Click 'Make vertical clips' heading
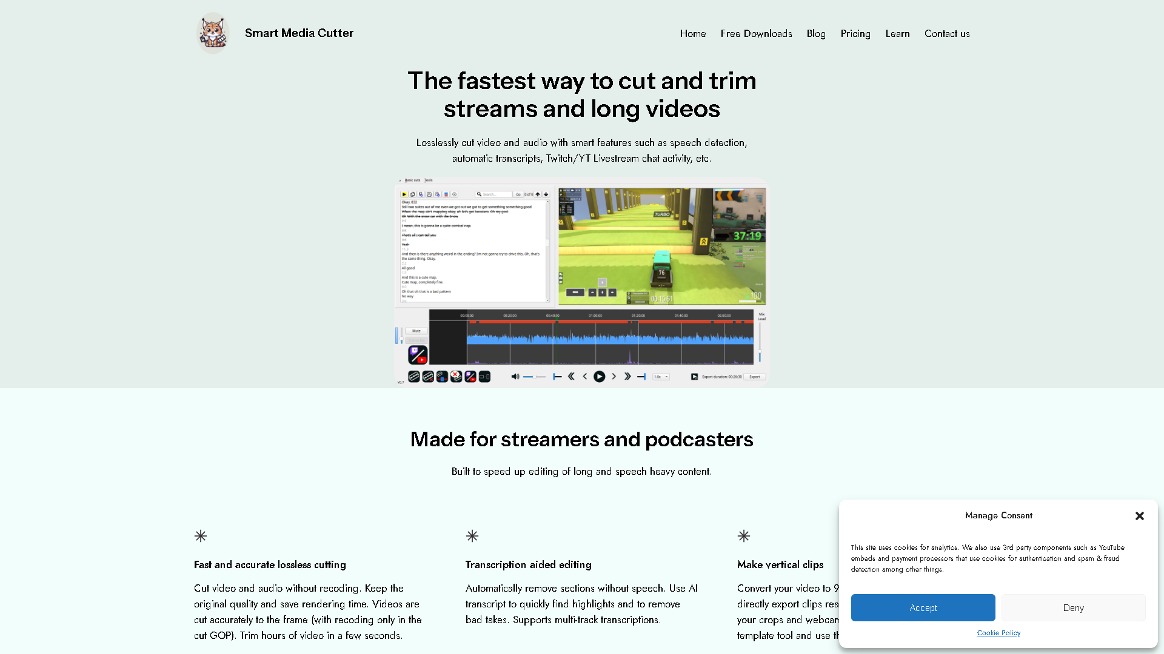 780,564
